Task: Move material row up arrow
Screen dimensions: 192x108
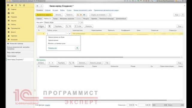Action: coord(49,63)
